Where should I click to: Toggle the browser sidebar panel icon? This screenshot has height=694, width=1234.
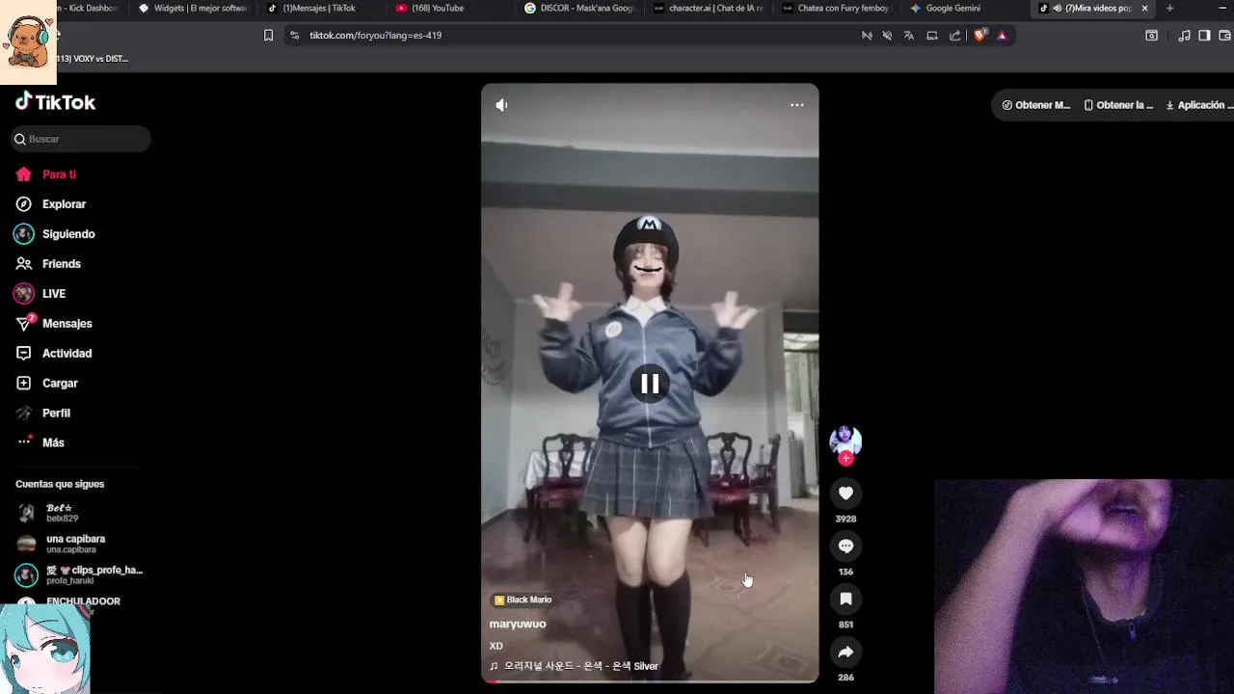click(x=1204, y=36)
